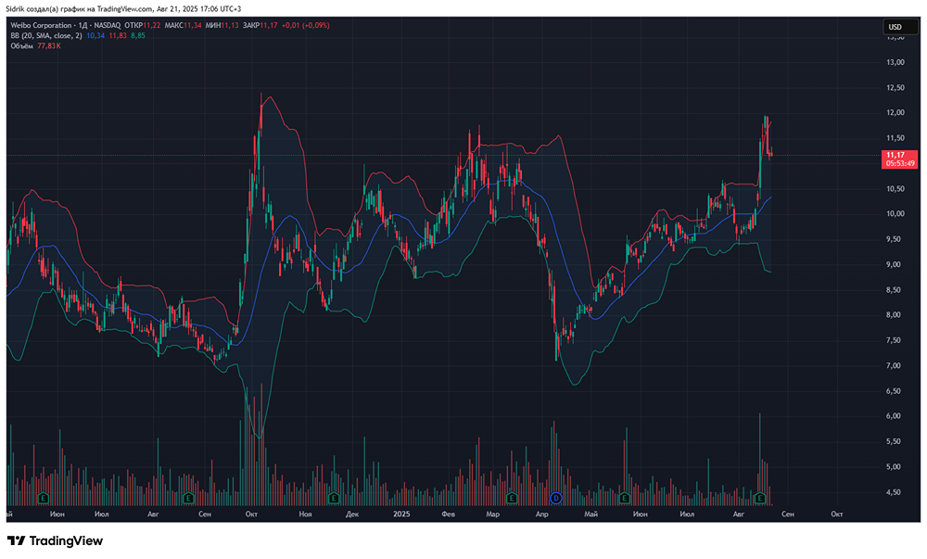Click the BB upper band value 11,83
The image size is (927, 559).
pos(118,35)
